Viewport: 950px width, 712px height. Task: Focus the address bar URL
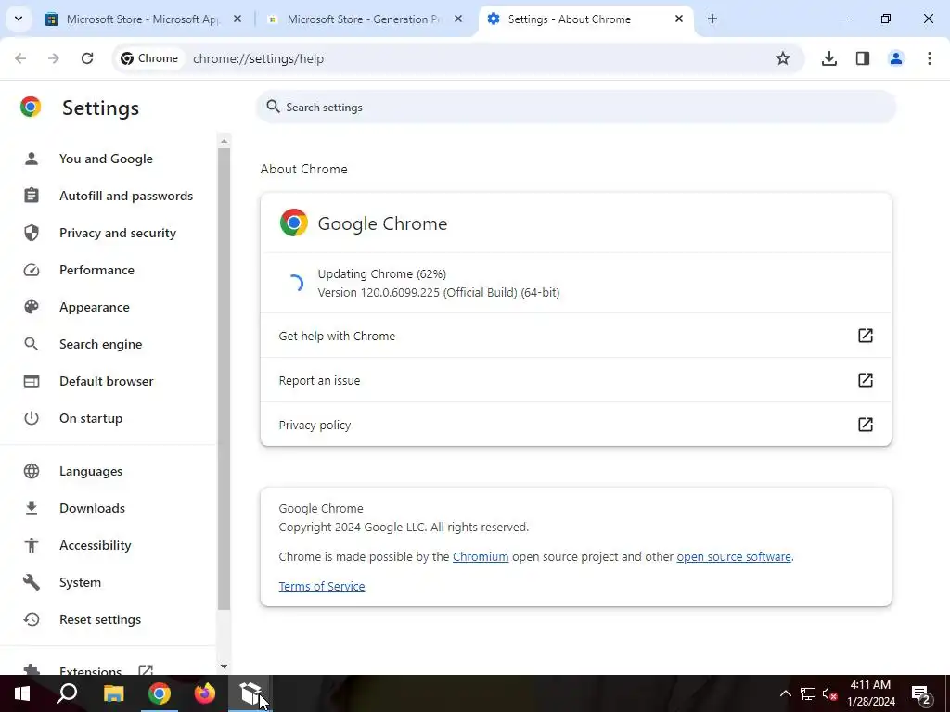pos(258,58)
